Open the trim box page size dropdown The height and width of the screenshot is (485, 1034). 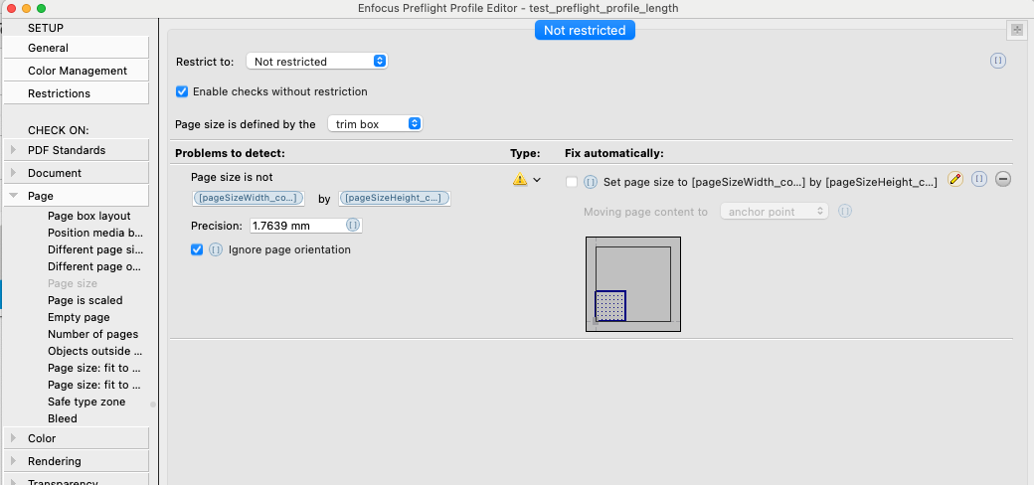[375, 124]
